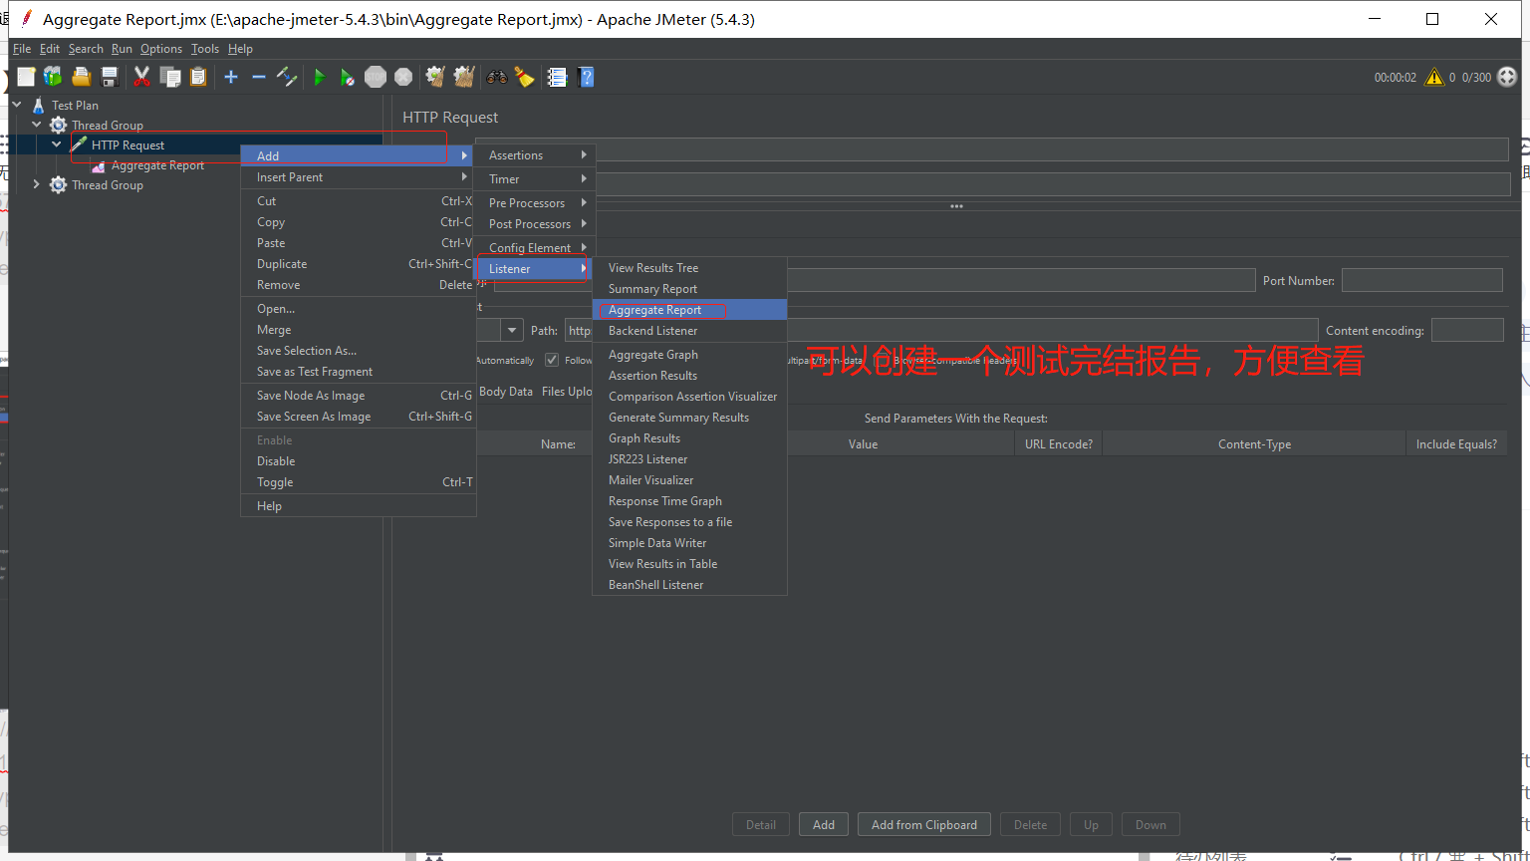Open the Pre Processors submenu
Image resolution: width=1530 pixels, height=861 pixels.
536,203
